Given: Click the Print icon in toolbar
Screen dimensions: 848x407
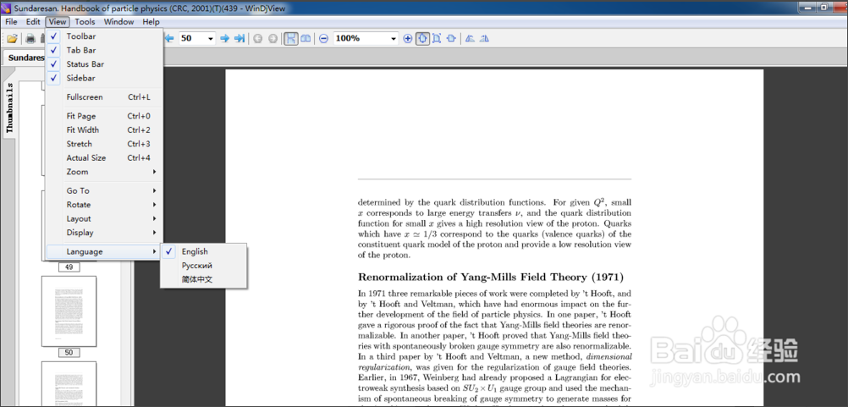Looking at the screenshot, I should pyautogui.click(x=30, y=38).
